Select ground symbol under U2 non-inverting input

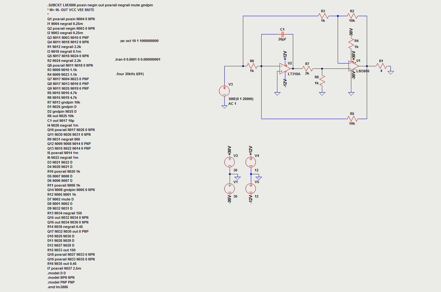[277, 94]
